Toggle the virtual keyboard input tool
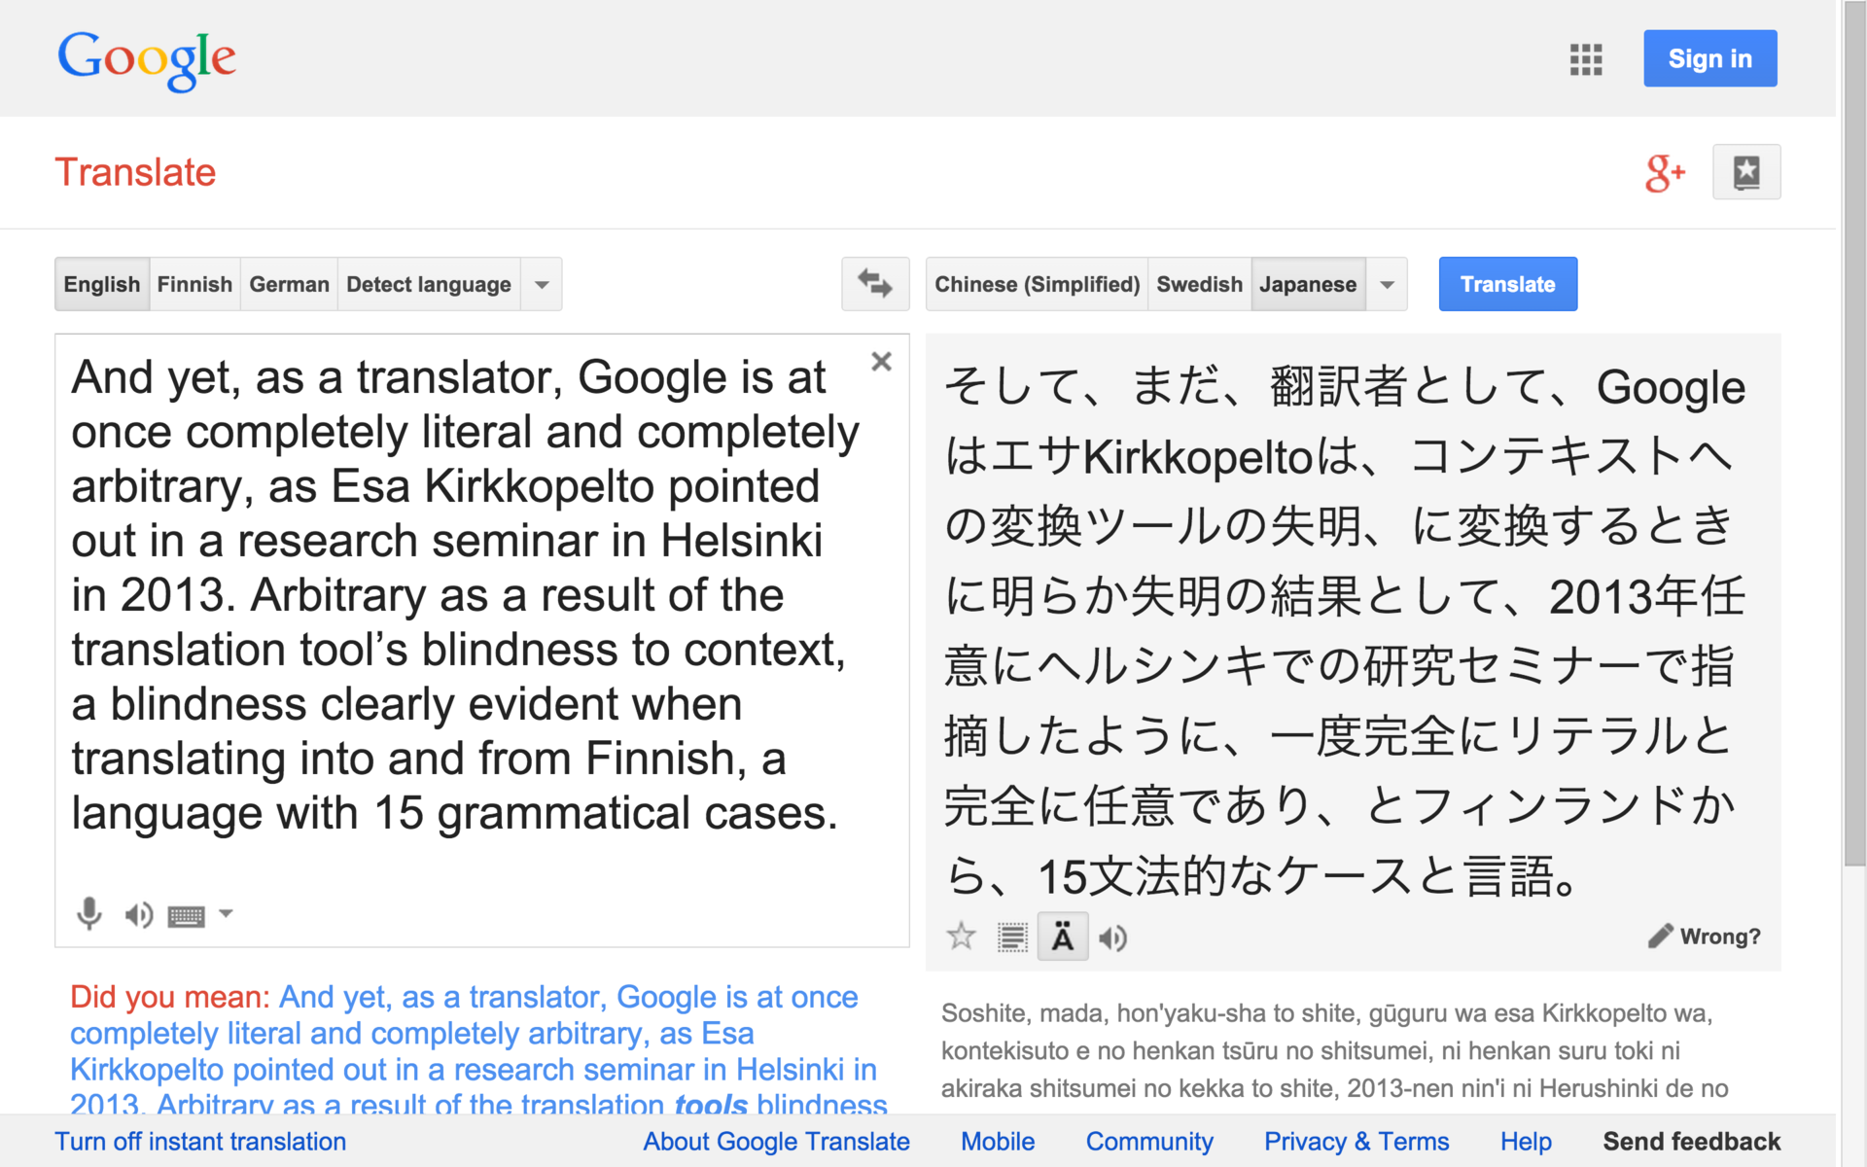The image size is (1867, 1167). 186,915
